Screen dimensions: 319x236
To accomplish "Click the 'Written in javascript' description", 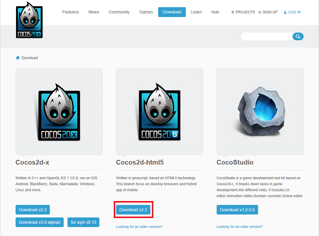I will pos(156,184).
